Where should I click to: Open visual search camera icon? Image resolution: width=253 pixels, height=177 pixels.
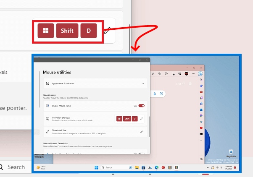[x=161, y=94]
